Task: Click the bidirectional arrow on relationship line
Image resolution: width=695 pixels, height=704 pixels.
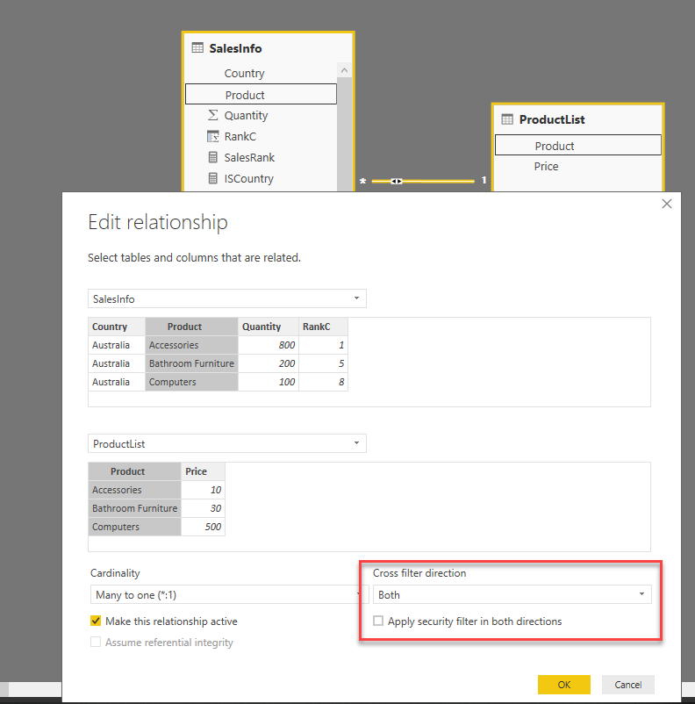Action: point(397,181)
